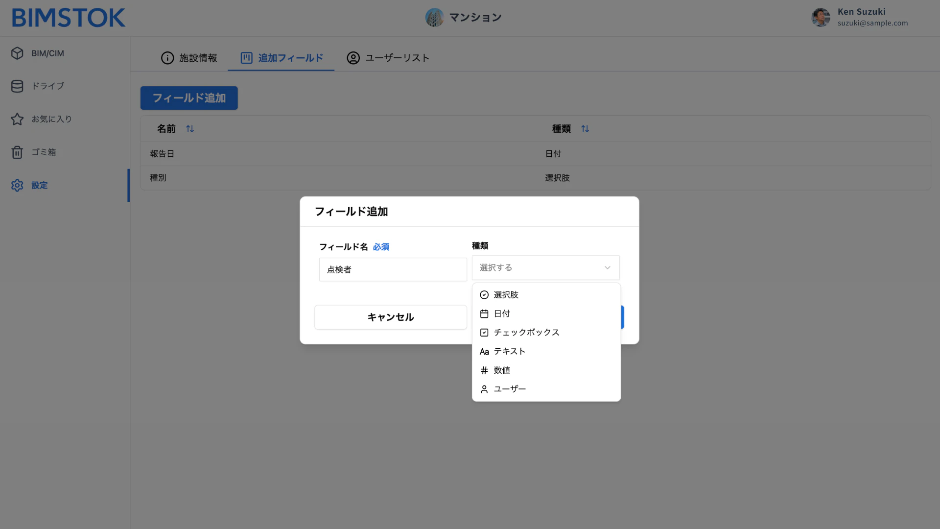Click Ken Suzuki profile photo

point(821,18)
